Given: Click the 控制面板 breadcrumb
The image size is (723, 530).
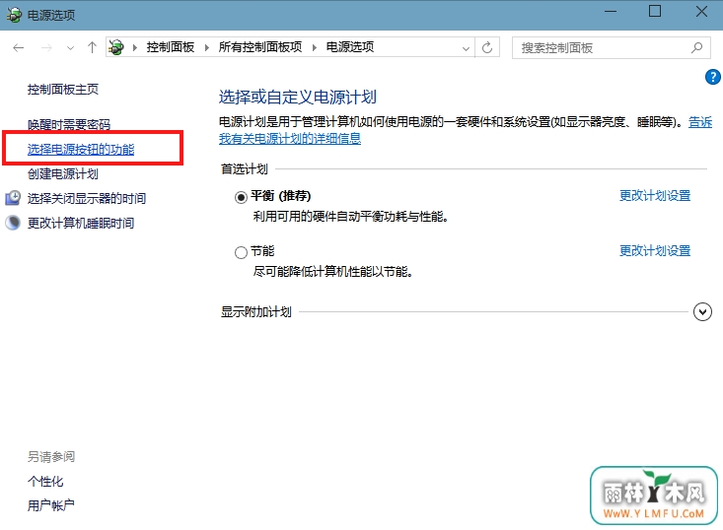Looking at the screenshot, I should pos(170,47).
